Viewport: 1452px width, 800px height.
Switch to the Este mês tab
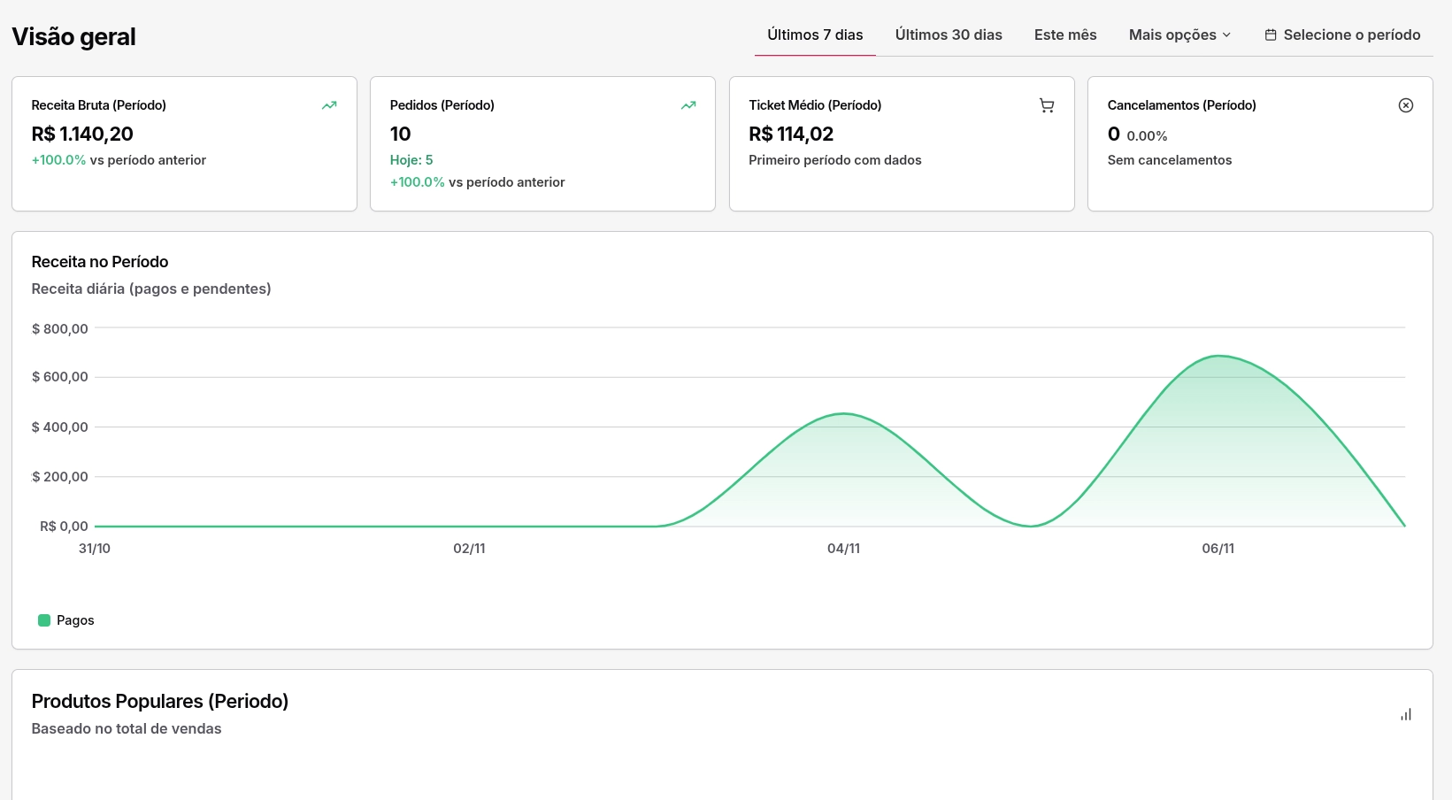click(x=1064, y=35)
